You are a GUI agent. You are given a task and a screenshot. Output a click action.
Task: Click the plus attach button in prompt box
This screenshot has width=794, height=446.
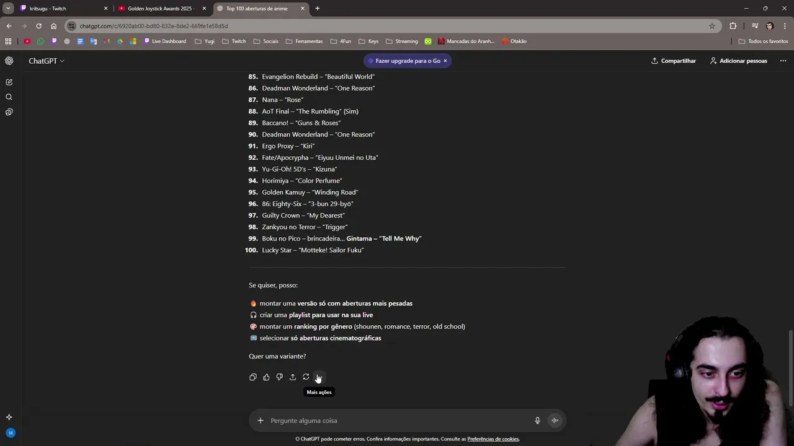pos(261,421)
